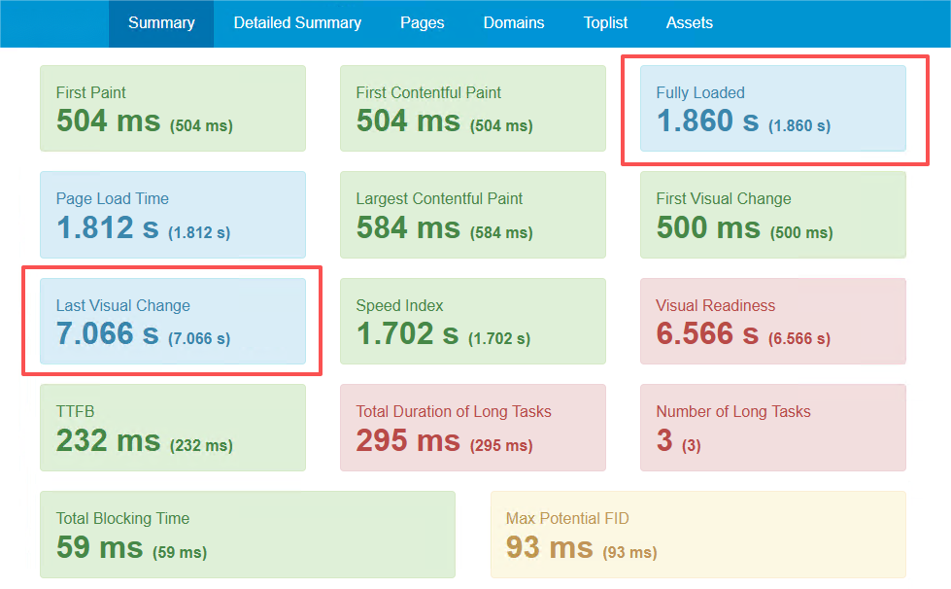Select the First Visual Change card

click(772, 215)
